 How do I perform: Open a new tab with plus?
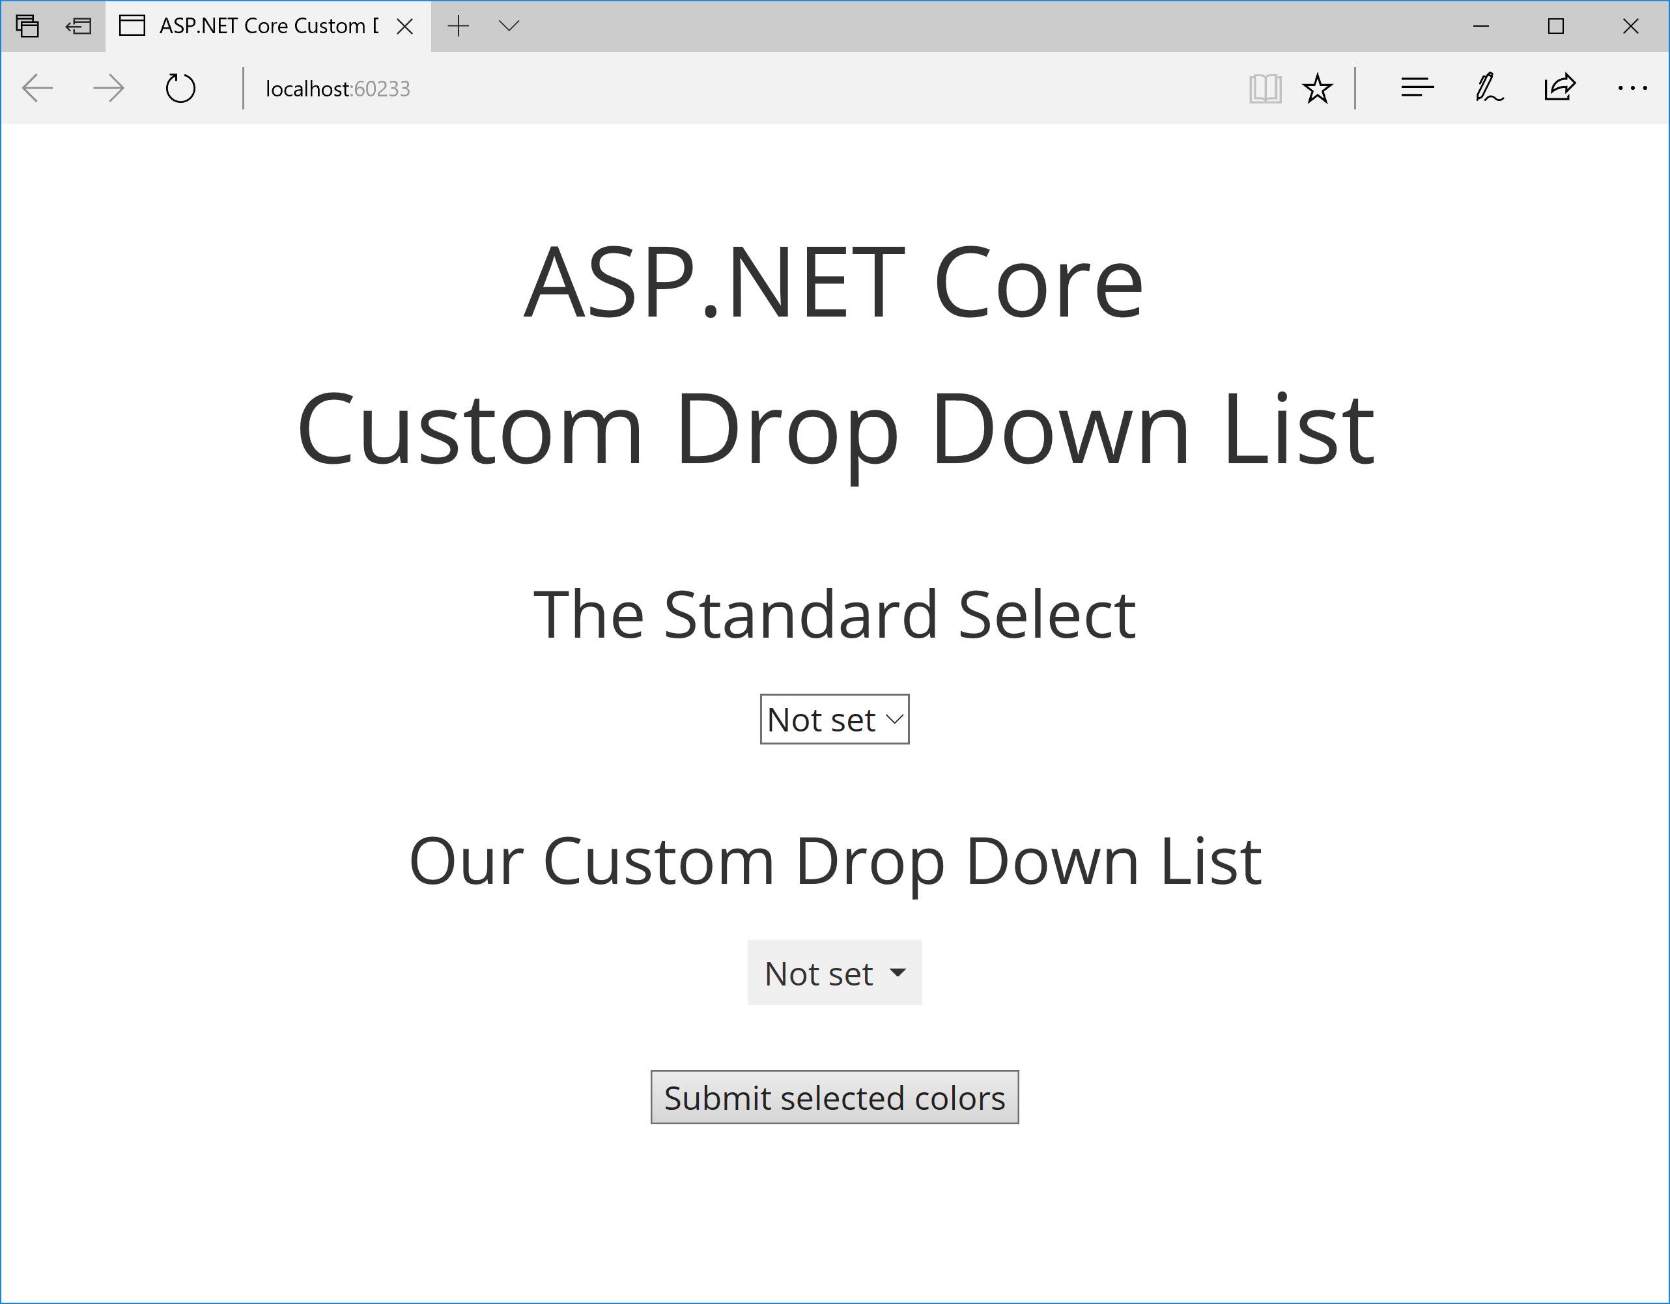(x=458, y=26)
